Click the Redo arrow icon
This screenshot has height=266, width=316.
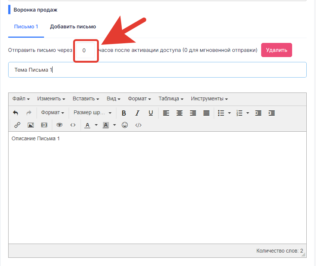29,113
